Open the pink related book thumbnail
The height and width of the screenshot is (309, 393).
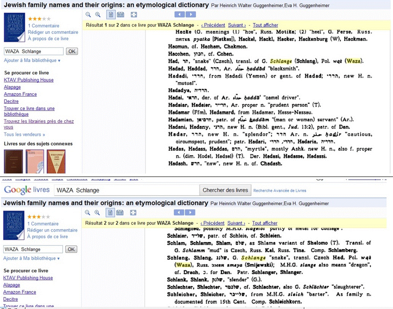pyautogui.click(x=35, y=161)
